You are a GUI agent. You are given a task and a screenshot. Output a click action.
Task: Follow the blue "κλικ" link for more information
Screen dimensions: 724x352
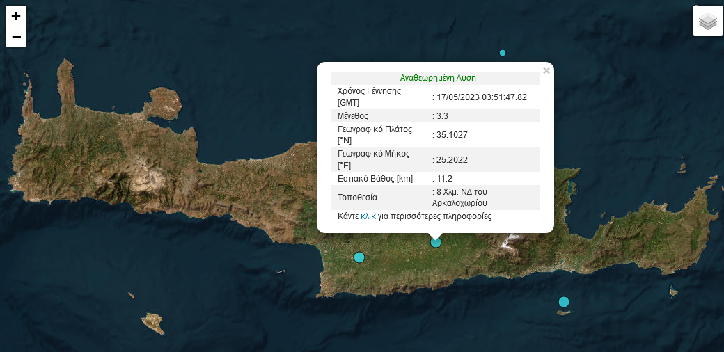tap(368, 216)
